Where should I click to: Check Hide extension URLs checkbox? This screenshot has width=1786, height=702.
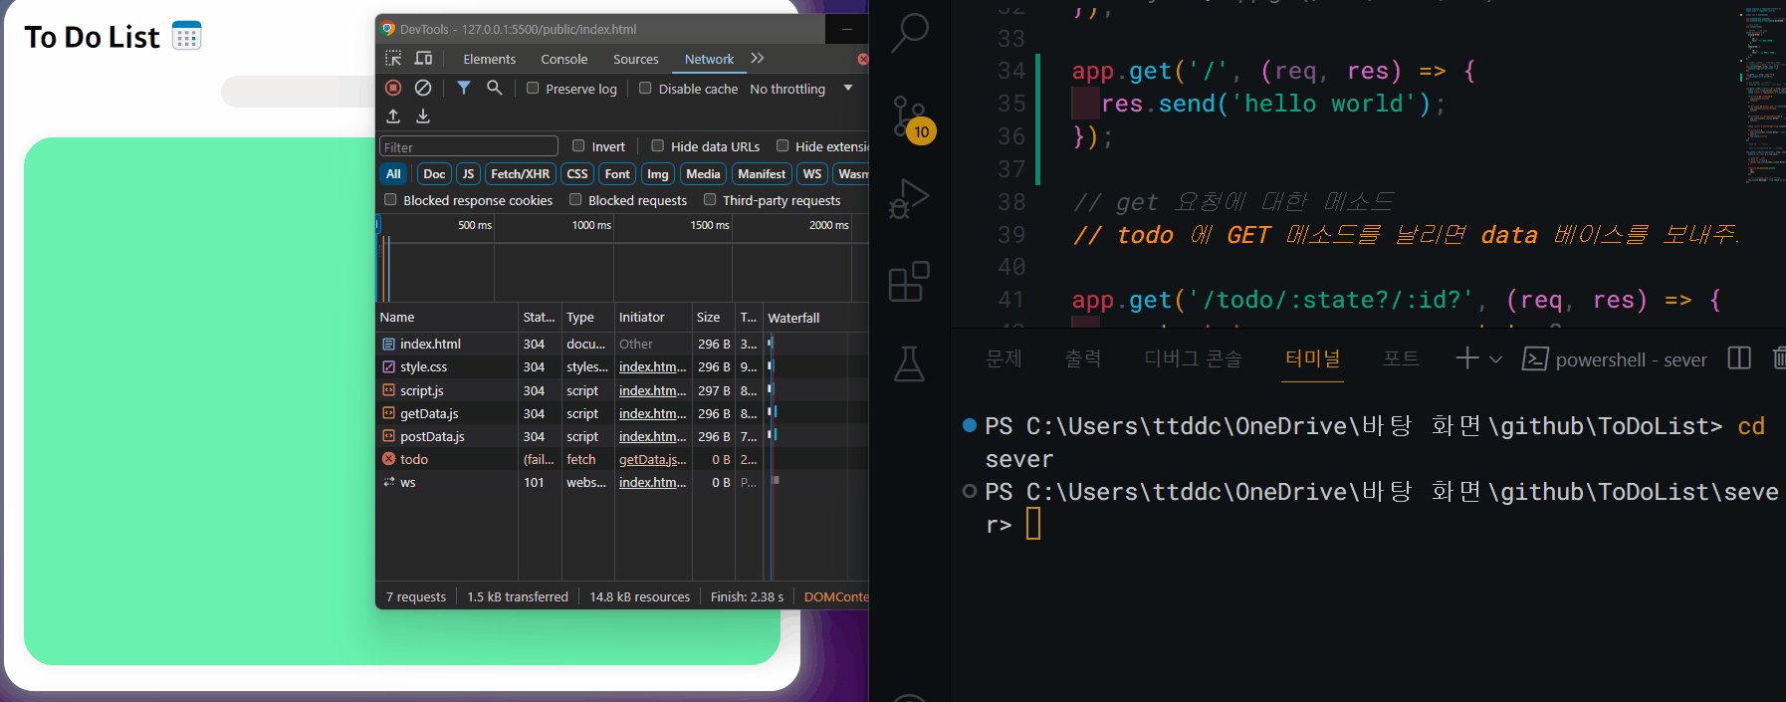tap(782, 145)
